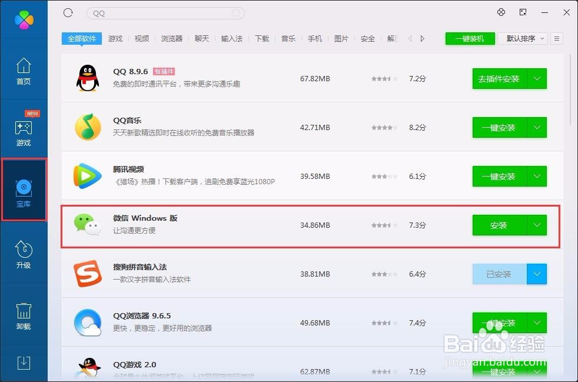Click 一键安装 for QQ音乐
Viewport: 578px width, 382px height.
pyautogui.click(x=500, y=128)
